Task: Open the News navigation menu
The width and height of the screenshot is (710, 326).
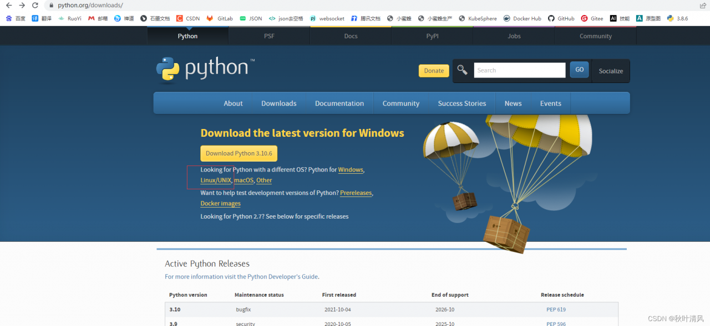Action: [513, 104]
